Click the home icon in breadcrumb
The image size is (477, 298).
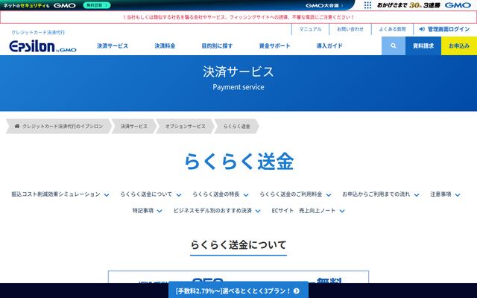click(17, 126)
